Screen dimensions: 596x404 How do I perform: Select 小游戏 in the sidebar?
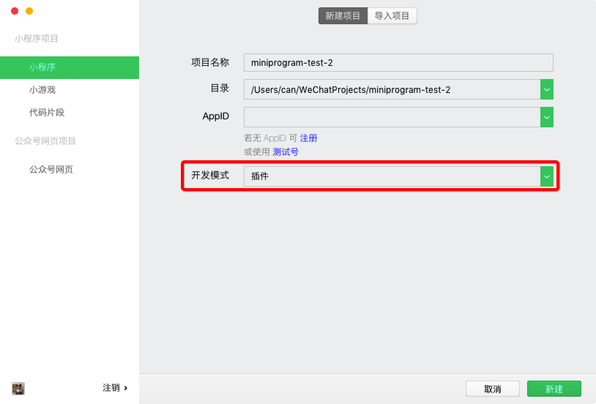tap(42, 90)
